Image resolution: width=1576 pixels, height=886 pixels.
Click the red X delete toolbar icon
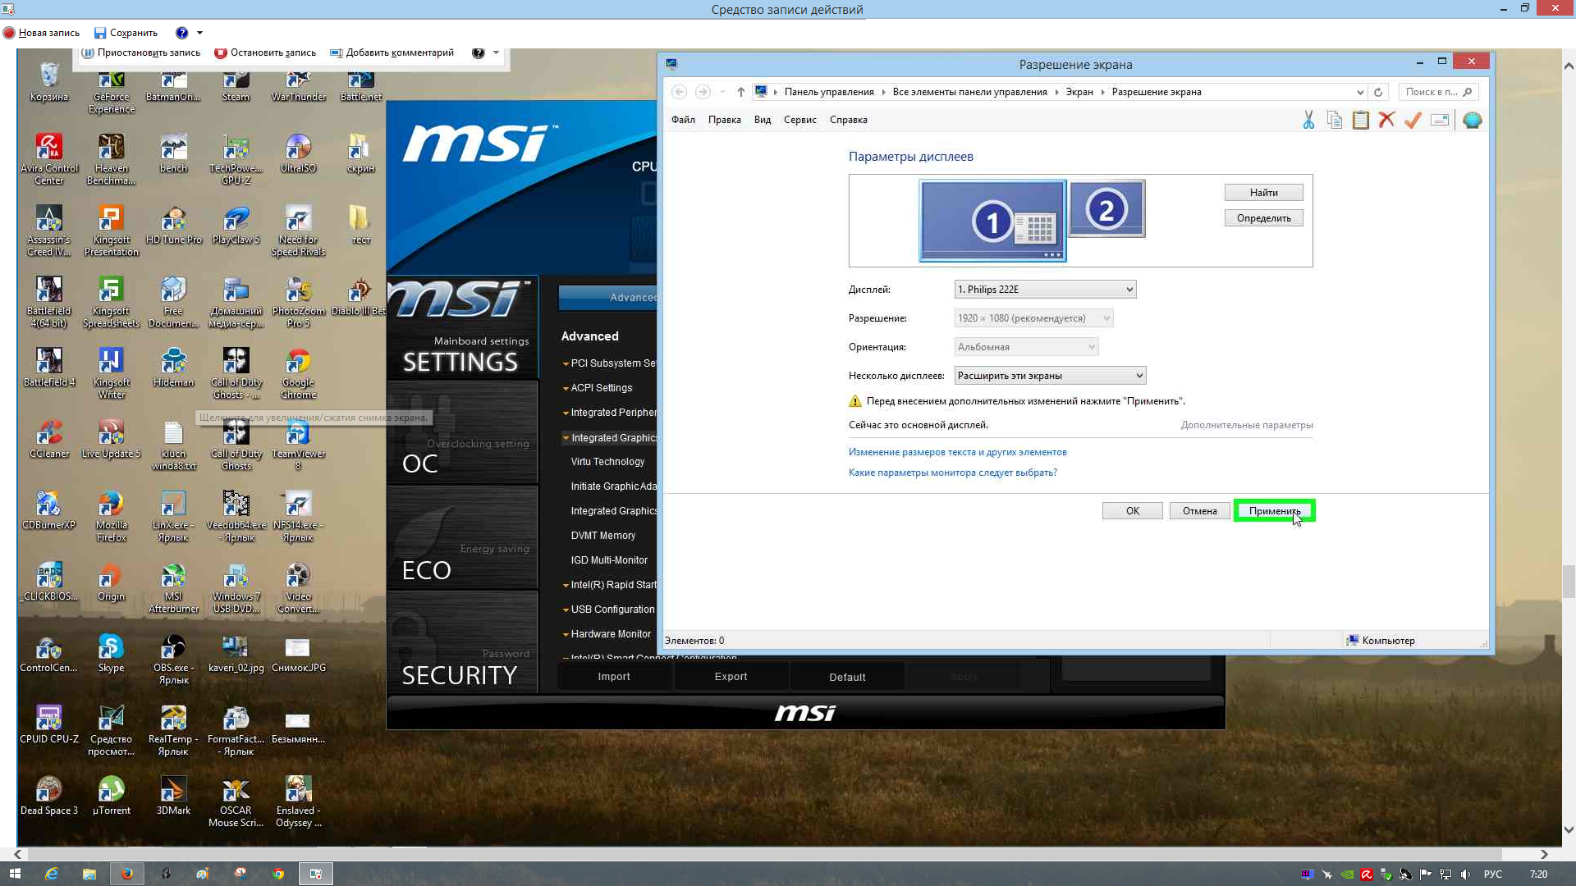[x=1386, y=121]
